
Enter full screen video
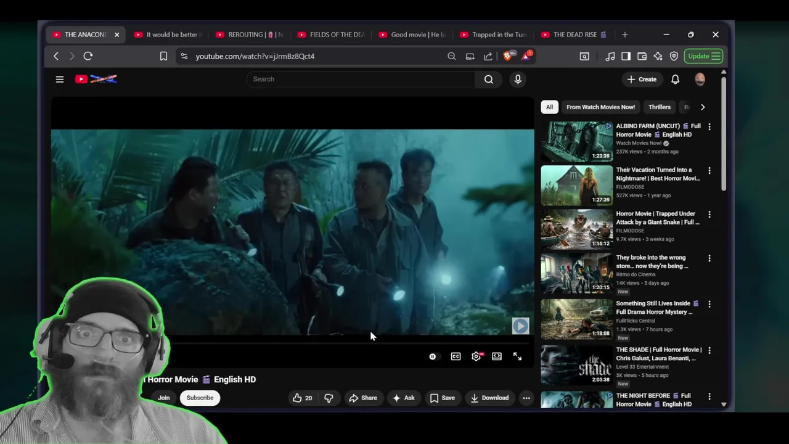518,356
